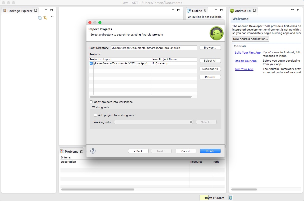This screenshot has height=201, width=304.
Task: Open the Working sets combo box
Action: (x=153, y=122)
